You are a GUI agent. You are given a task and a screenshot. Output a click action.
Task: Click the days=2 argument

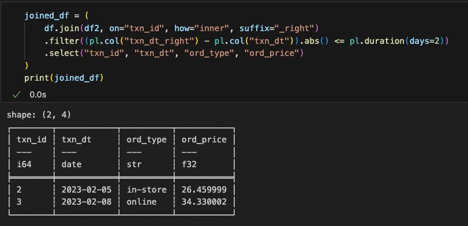click(424, 40)
